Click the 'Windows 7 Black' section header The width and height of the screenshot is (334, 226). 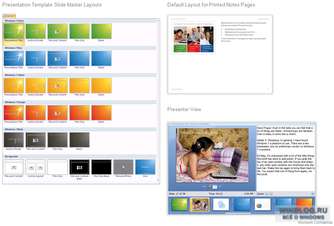point(80,129)
